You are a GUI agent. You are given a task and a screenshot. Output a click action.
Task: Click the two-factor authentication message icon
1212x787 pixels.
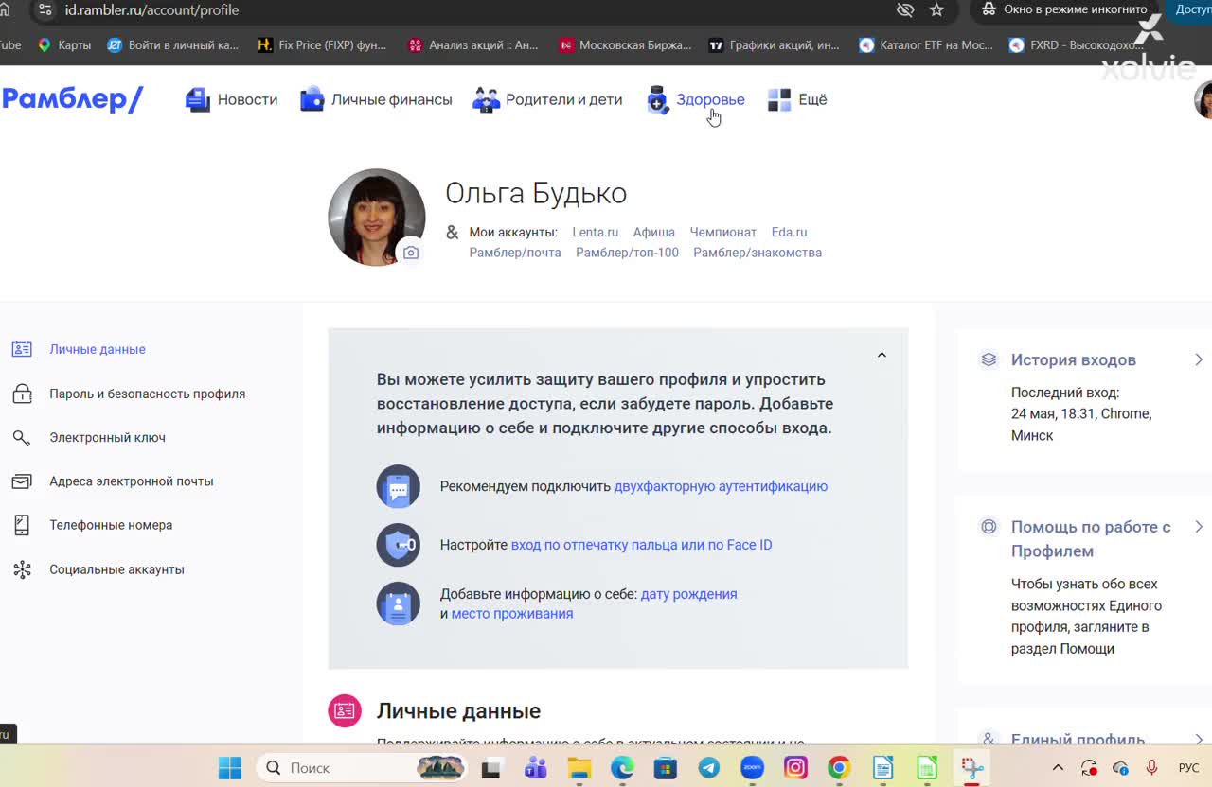(399, 486)
